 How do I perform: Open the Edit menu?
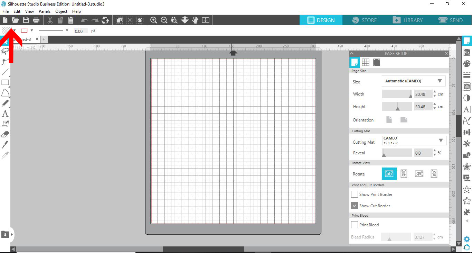[x=17, y=11]
